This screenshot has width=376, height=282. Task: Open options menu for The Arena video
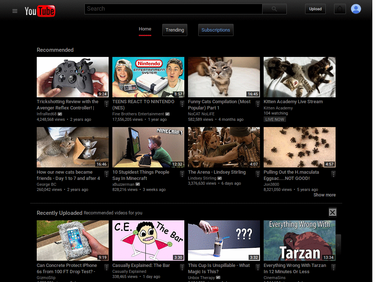258,174
